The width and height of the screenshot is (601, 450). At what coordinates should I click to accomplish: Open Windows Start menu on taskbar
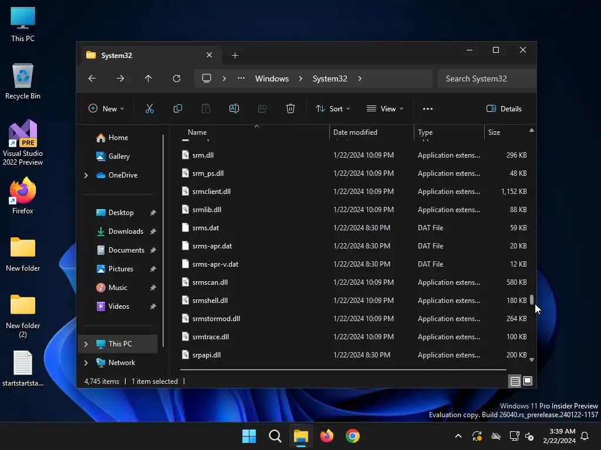[249, 436]
